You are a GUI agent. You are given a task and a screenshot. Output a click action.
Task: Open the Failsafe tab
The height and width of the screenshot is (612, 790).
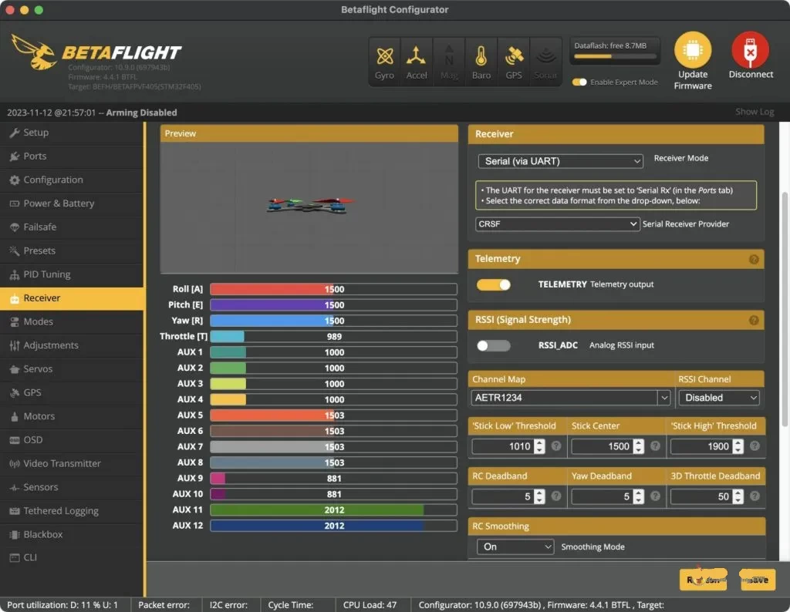click(x=72, y=227)
